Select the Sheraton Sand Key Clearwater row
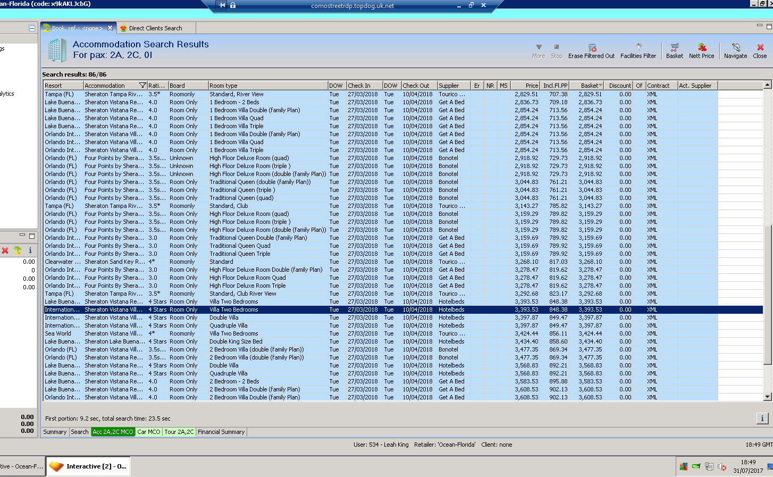 pyautogui.click(x=213, y=262)
